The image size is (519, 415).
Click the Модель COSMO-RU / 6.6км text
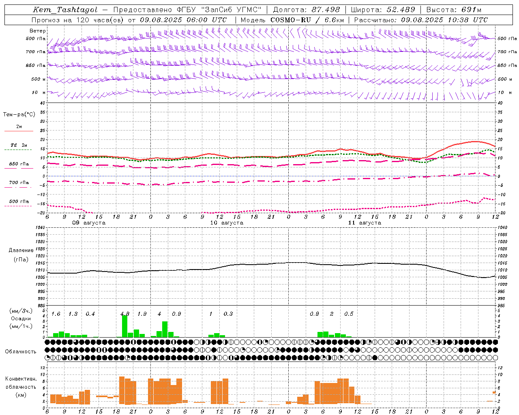point(292,20)
